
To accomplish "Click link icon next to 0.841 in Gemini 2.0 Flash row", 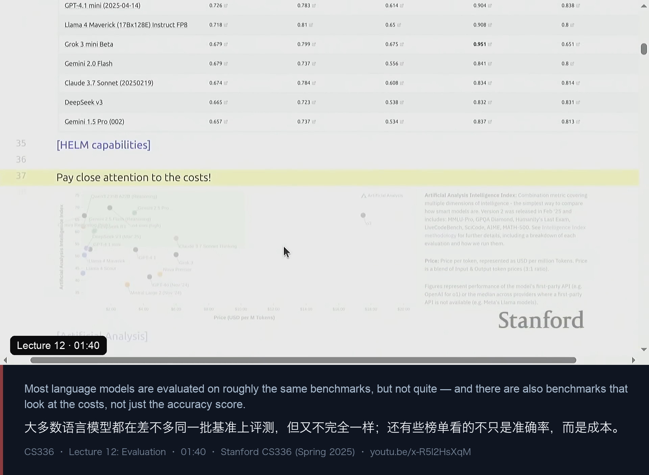I will pos(490,64).
